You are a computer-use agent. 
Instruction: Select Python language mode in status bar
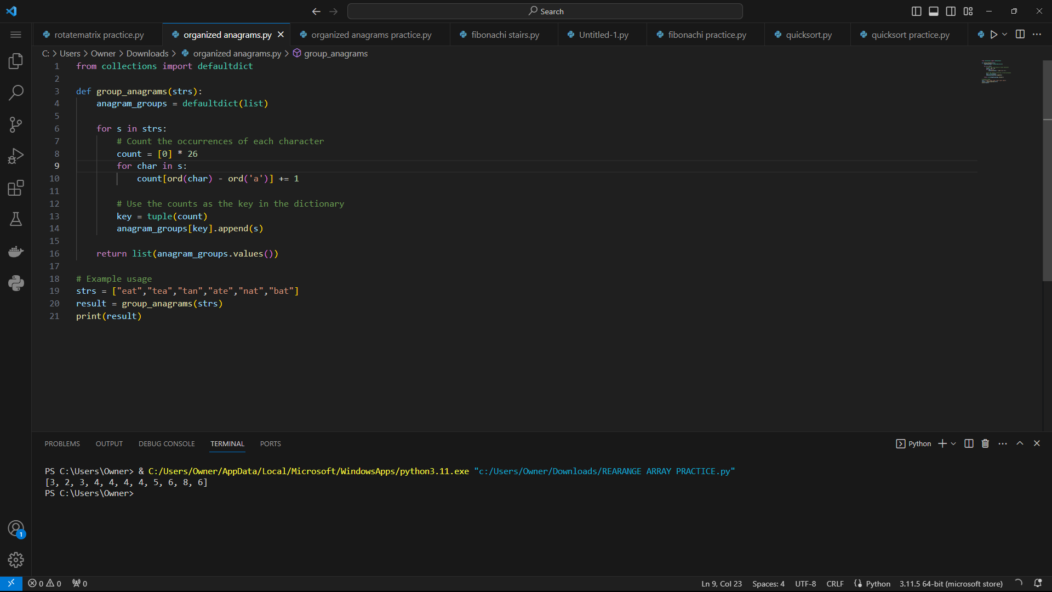pos(878,584)
